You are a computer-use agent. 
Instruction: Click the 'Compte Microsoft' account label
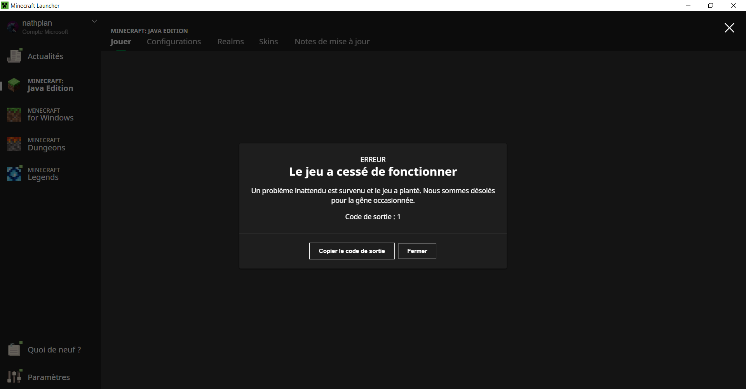click(45, 32)
